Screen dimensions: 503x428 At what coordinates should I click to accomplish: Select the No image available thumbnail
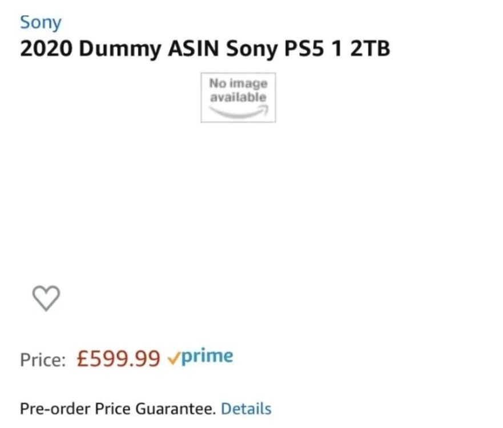(238, 97)
